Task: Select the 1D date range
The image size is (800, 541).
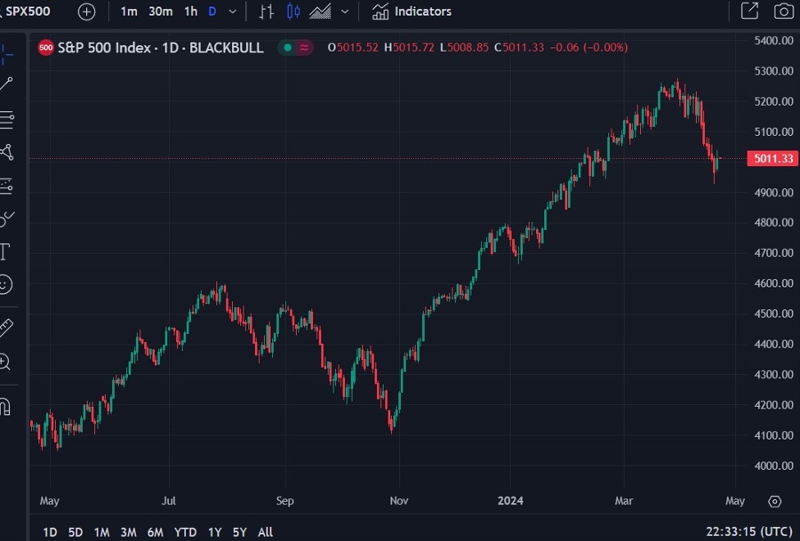Action: 50,532
